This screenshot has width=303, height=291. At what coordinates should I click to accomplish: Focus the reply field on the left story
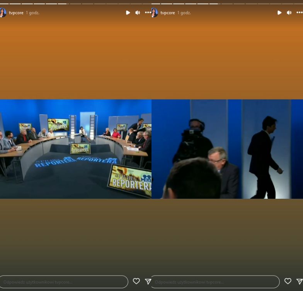(64, 282)
